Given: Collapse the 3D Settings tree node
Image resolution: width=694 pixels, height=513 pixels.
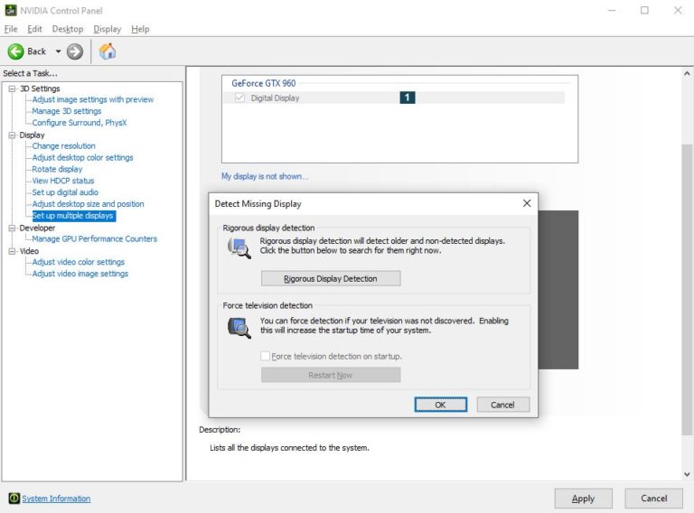Looking at the screenshot, I should click(x=12, y=89).
